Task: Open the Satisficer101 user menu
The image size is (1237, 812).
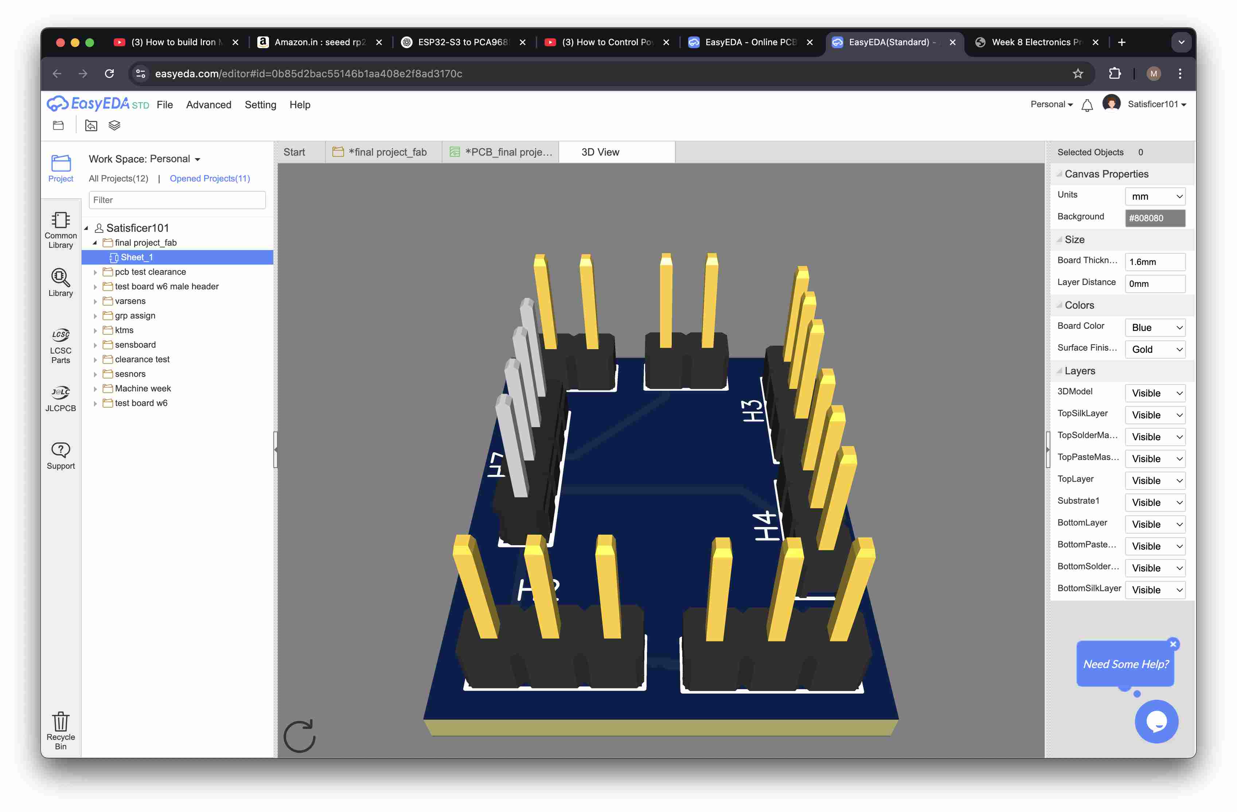Action: pyautogui.click(x=1157, y=104)
